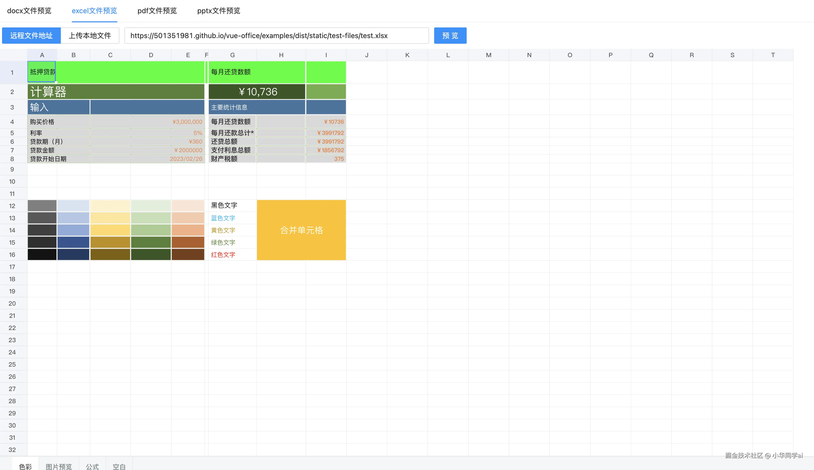Select the bright yellow cell in row 14
Image resolution: width=814 pixels, height=470 pixels.
click(x=110, y=230)
